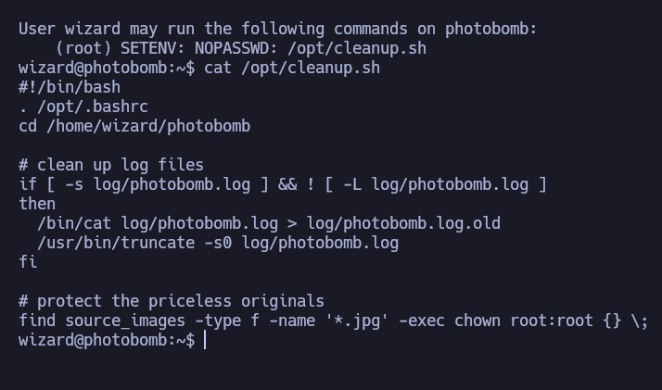Click the '# clean up log files' comment

(111, 165)
